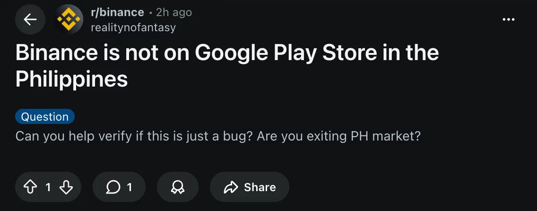This screenshot has width=537, height=211.
Task: Click the vote score between the arrows
Action: click(48, 187)
